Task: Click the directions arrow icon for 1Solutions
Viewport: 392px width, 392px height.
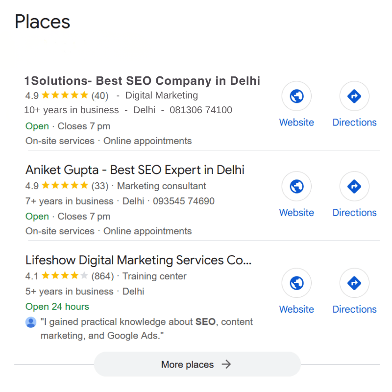Action: [354, 96]
